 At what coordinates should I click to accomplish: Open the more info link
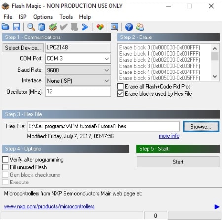[x=169, y=136]
